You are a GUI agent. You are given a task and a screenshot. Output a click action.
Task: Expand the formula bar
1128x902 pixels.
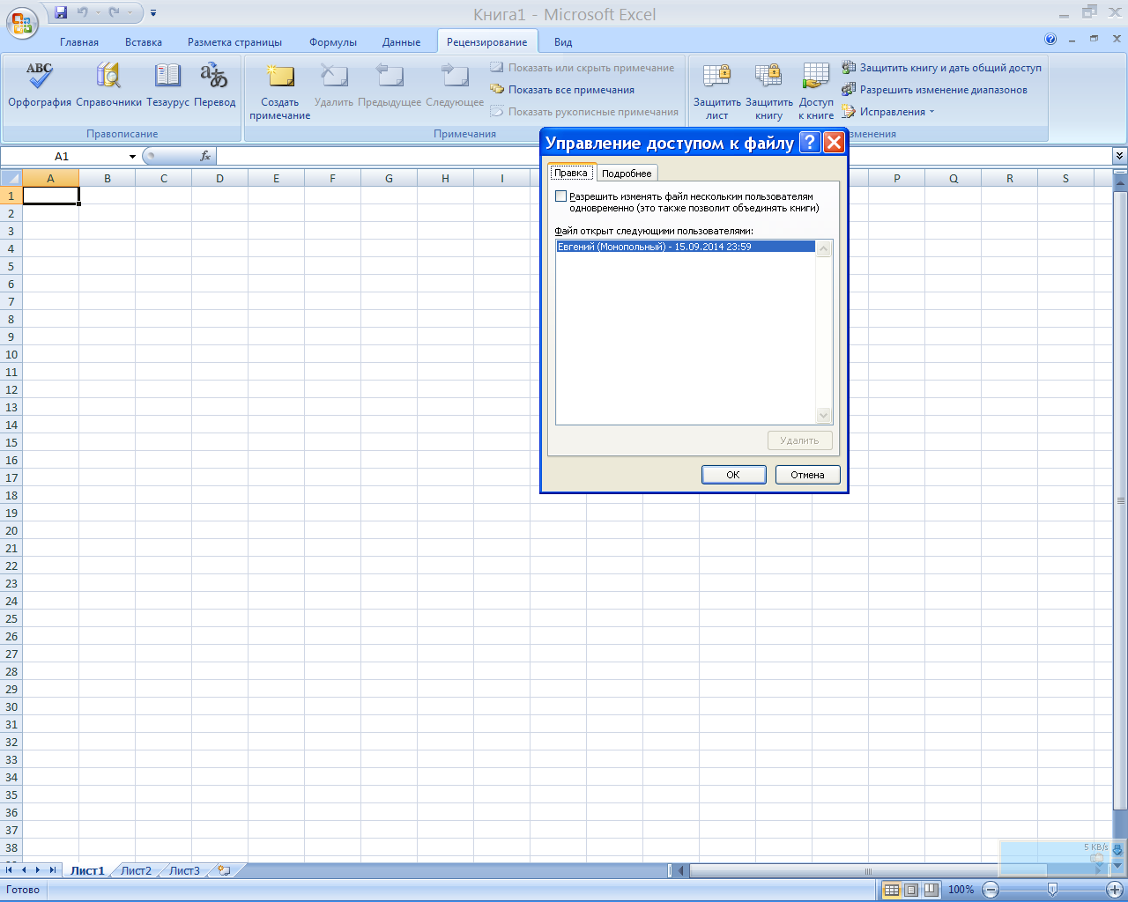pyautogui.click(x=1119, y=156)
